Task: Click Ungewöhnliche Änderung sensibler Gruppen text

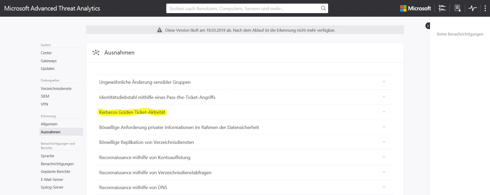Action: tap(145, 82)
